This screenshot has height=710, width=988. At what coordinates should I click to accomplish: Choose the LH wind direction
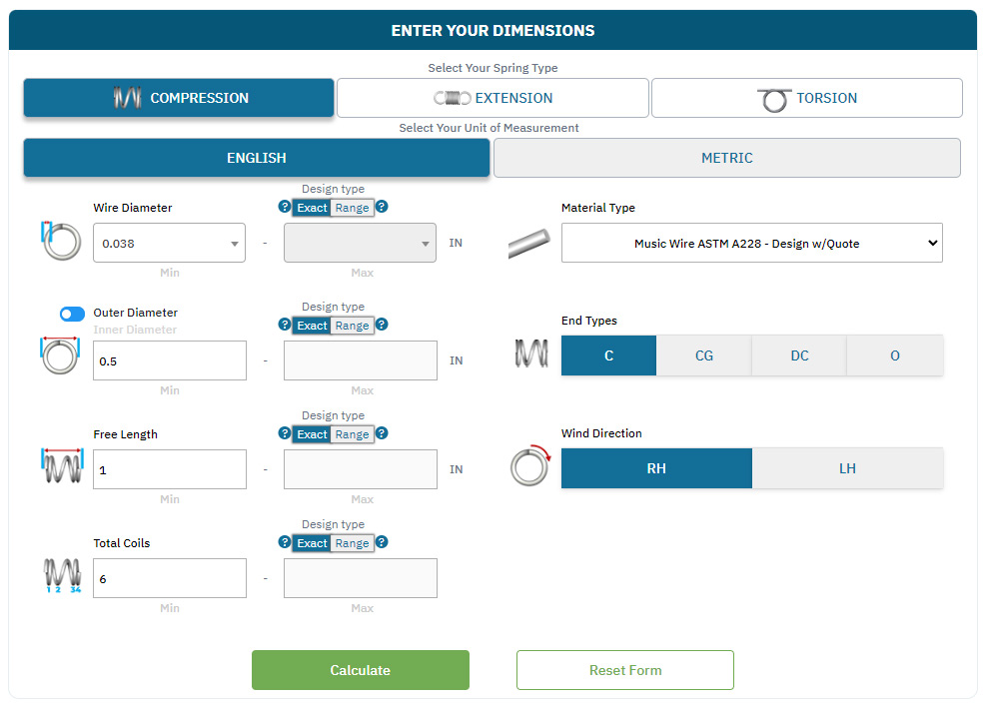pyautogui.click(x=847, y=468)
